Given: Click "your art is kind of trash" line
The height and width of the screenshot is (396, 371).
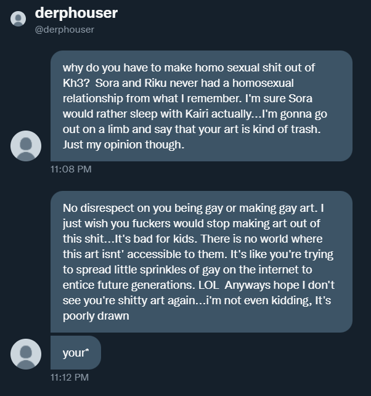Looking at the screenshot, I should 247,129.
